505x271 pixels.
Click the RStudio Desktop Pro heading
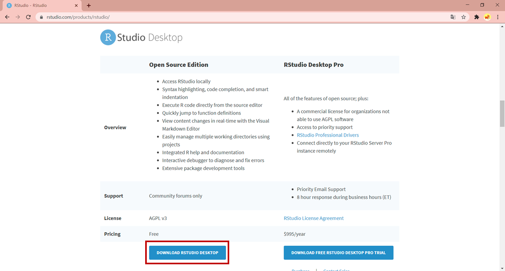tap(314, 65)
